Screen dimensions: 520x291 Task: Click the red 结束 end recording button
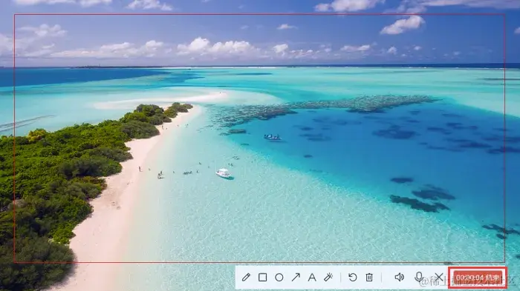pyautogui.click(x=478, y=278)
